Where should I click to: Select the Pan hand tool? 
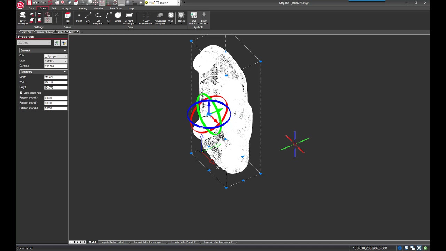click(x=56, y=3)
